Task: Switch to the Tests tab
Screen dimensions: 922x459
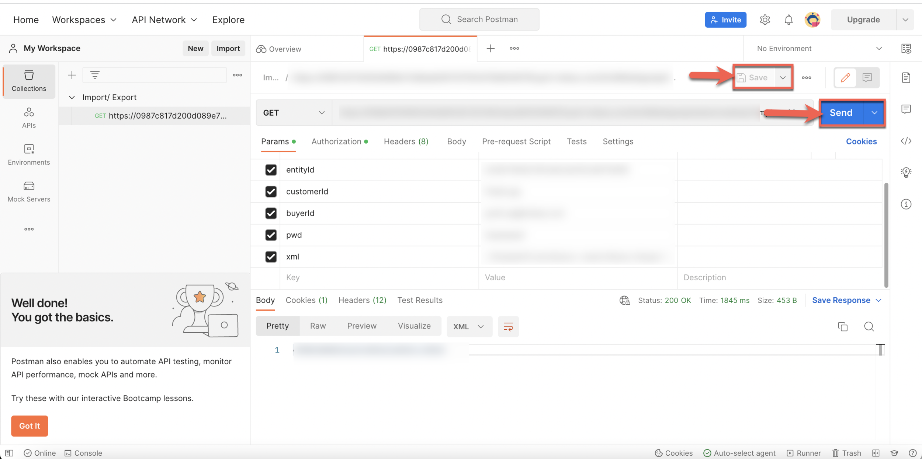Action: pyautogui.click(x=576, y=141)
